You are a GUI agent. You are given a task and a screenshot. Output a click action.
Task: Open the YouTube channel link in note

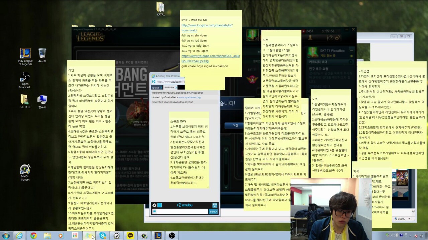click(211, 58)
